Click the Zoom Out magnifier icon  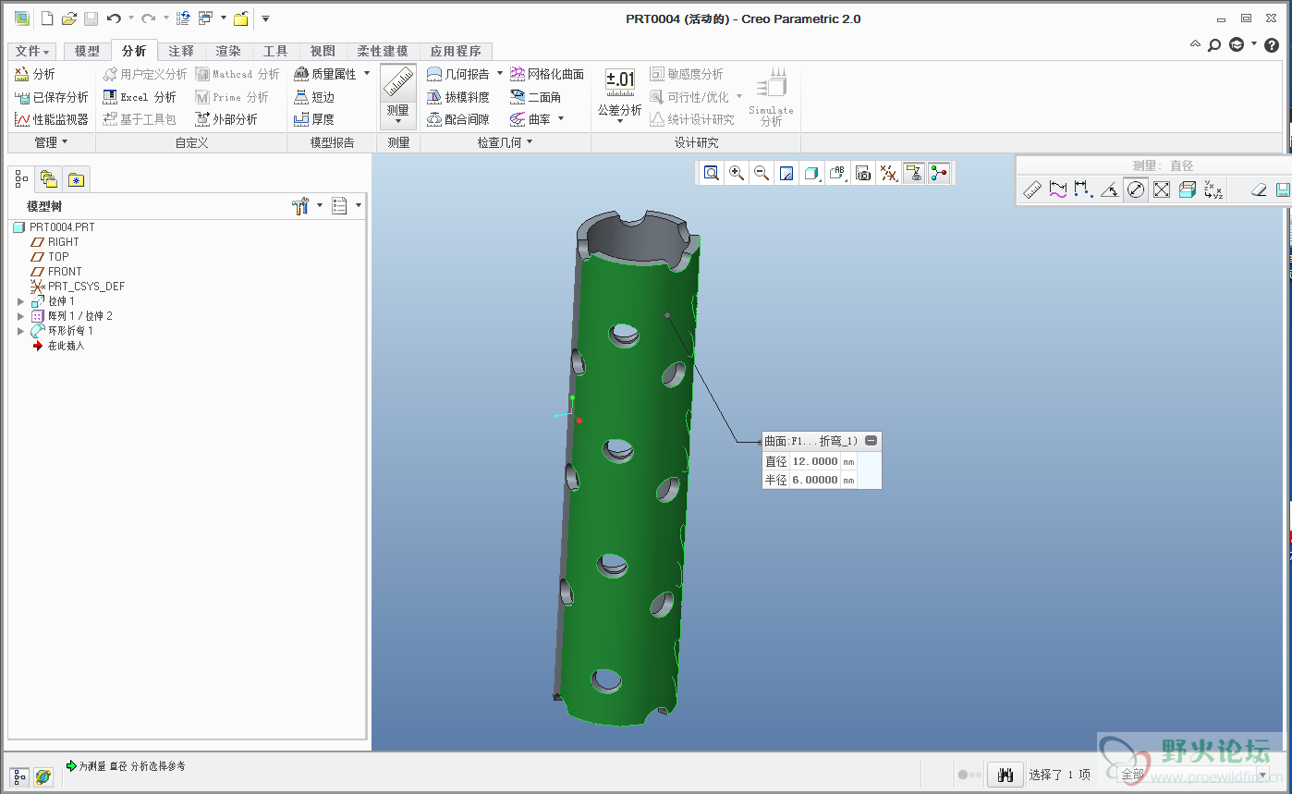pyautogui.click(x=762, y=173)
